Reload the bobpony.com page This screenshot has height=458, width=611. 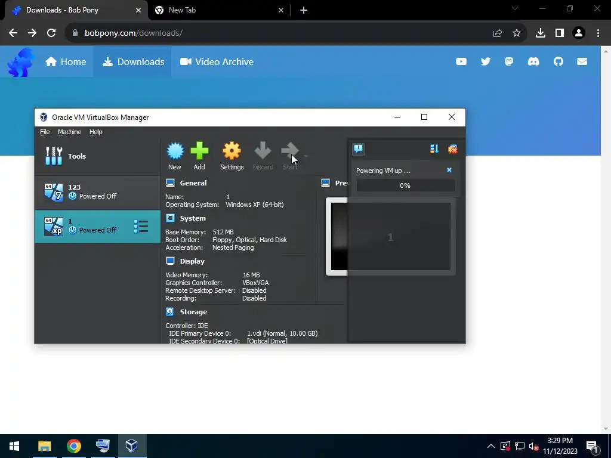tap(51, 33)
